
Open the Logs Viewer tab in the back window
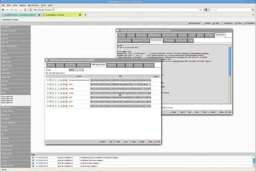pos(181,40)
